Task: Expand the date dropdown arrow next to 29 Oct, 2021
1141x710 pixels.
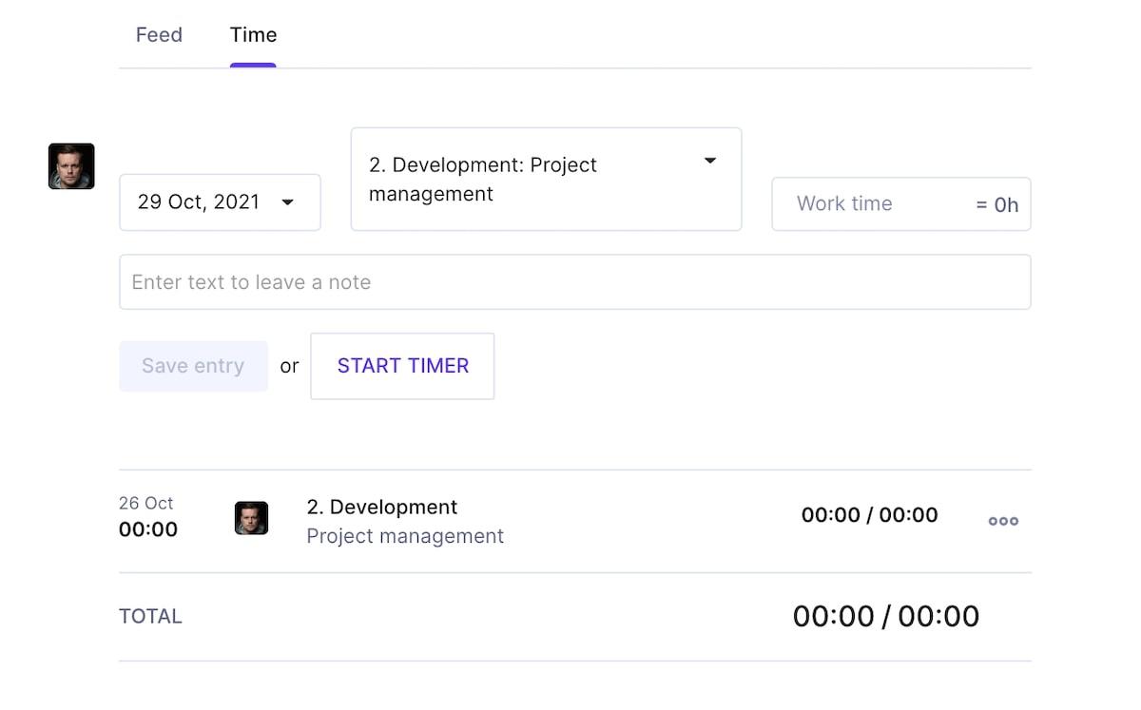Action: tap(287, 202)
